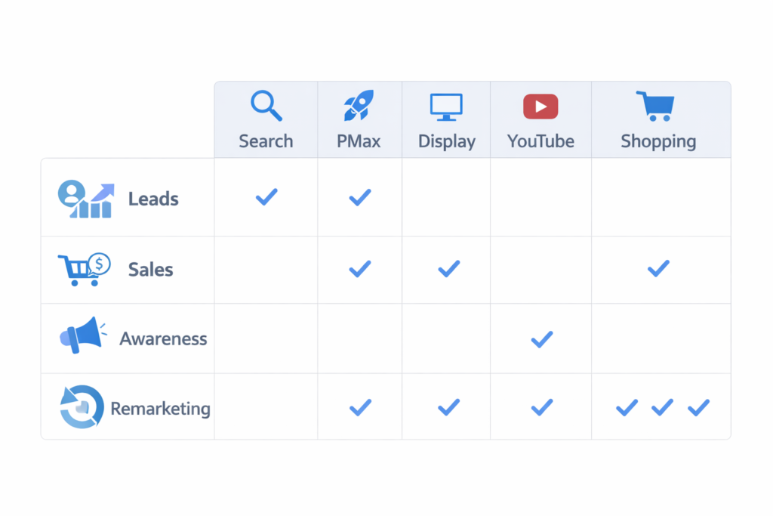Click the Search magnifying glass icon

point(266,106)
